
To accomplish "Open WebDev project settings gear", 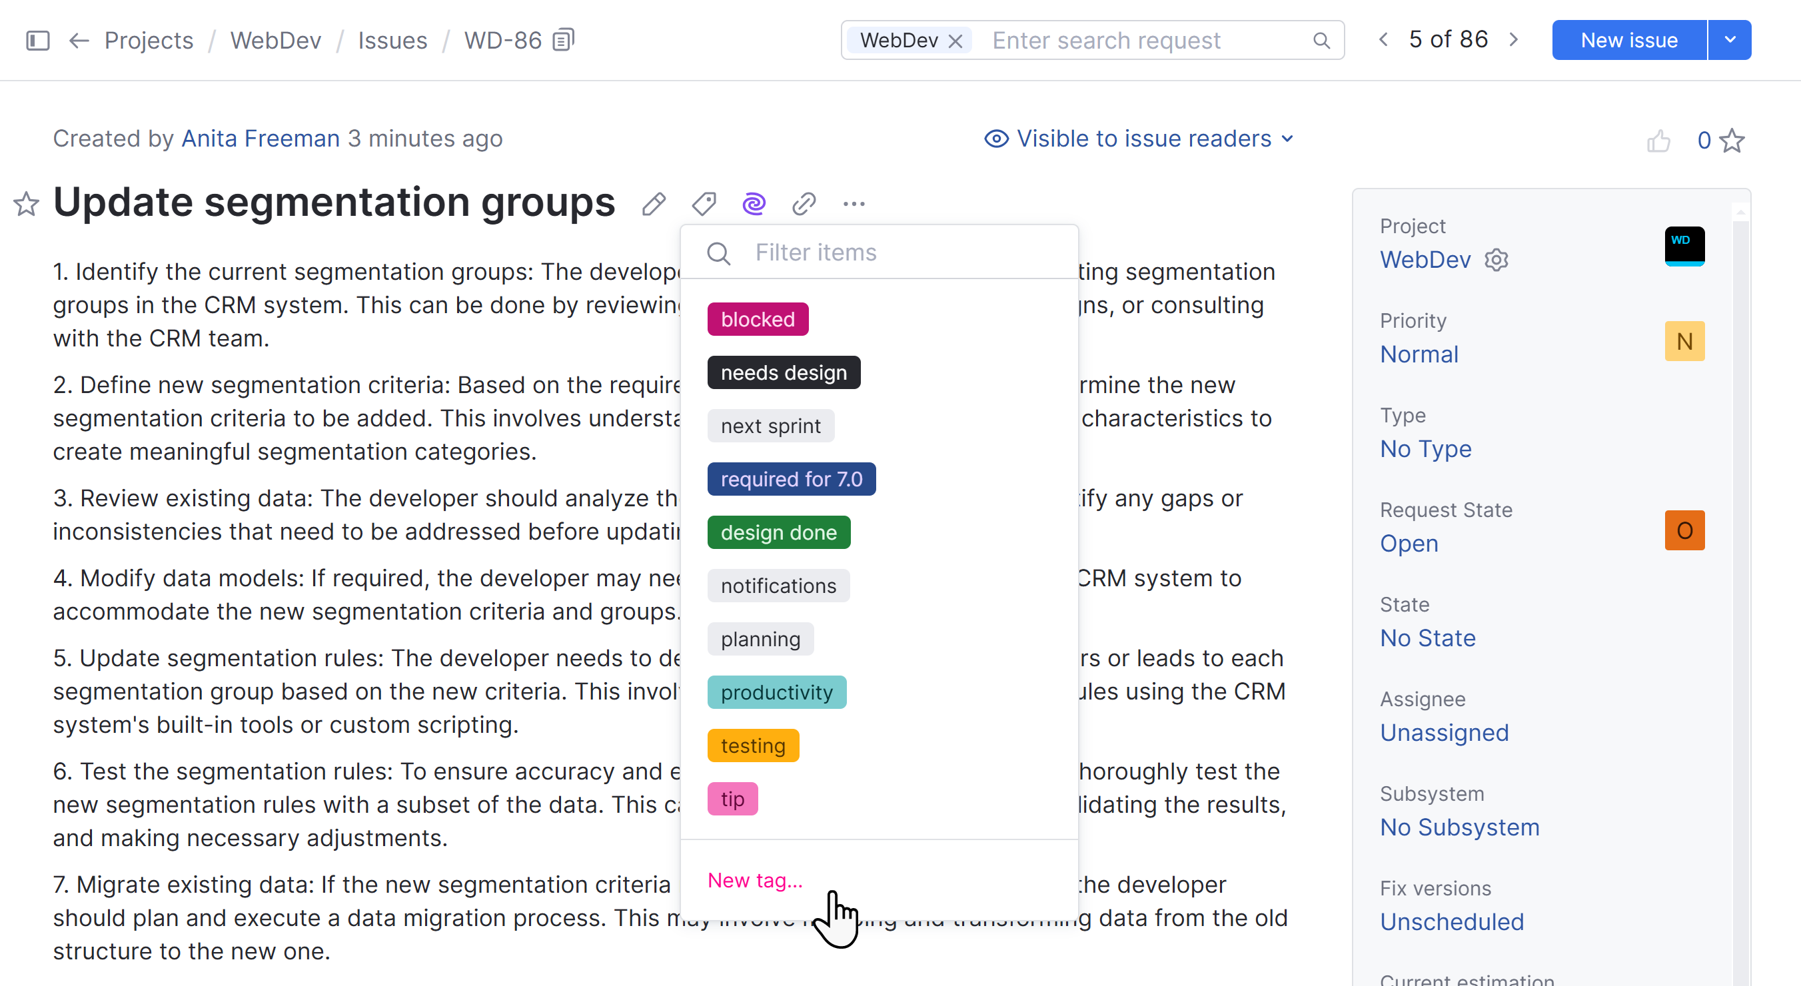I will (x=1497, y=260).
